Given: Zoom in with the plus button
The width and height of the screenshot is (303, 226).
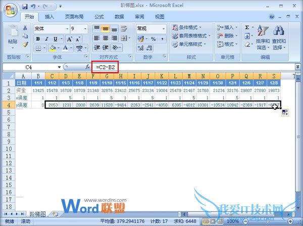Looking at the screenshot, I should click(290, 221).
